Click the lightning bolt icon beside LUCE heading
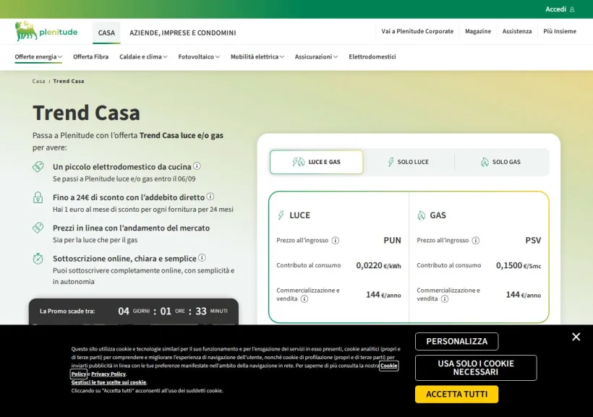 click(281, 215)
